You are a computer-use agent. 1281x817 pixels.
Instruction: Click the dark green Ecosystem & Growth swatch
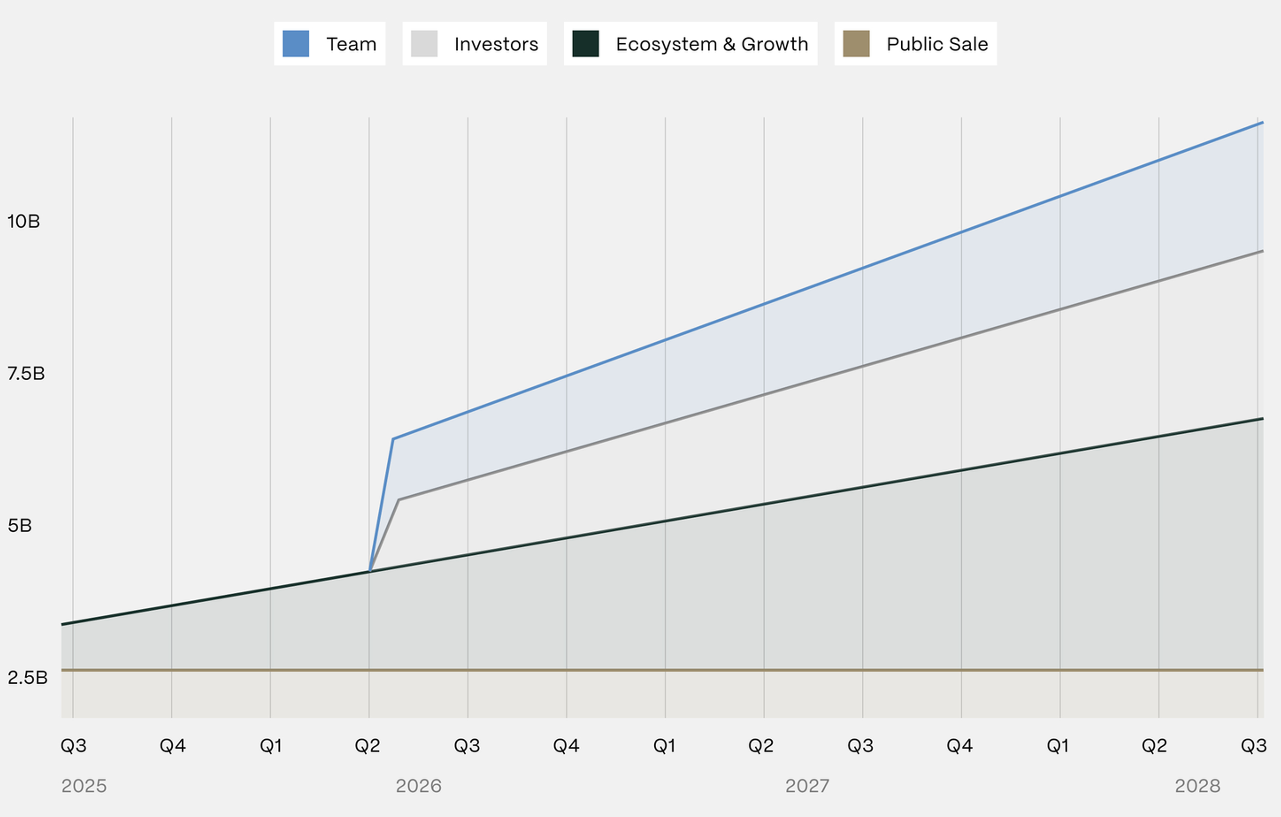pos(585,44)
